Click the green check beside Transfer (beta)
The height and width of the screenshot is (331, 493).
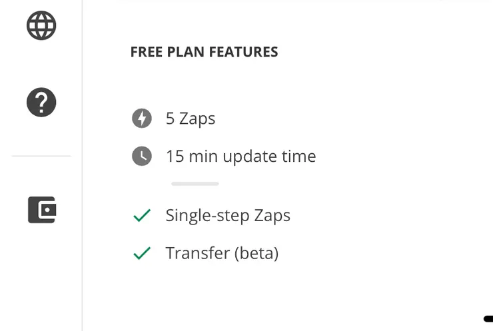[142, 254]
